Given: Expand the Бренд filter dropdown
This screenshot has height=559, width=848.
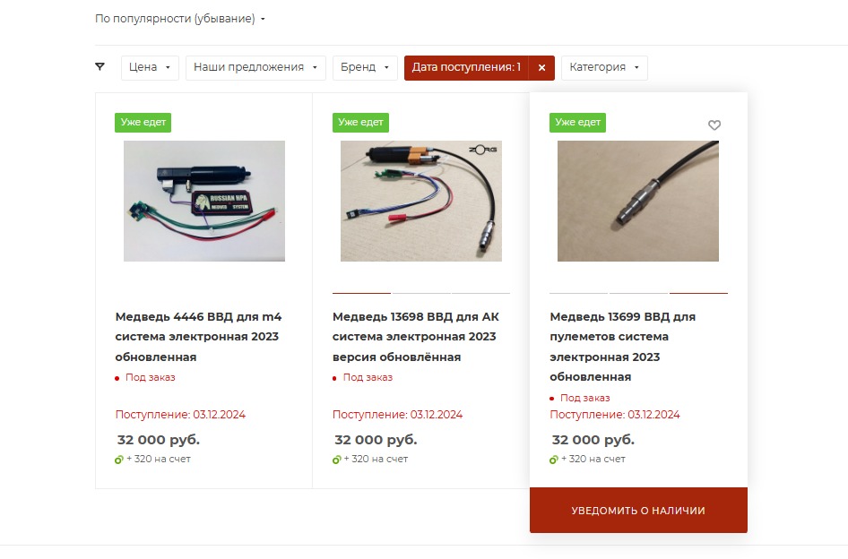Looking at the screenshot, I should (365, 67).
